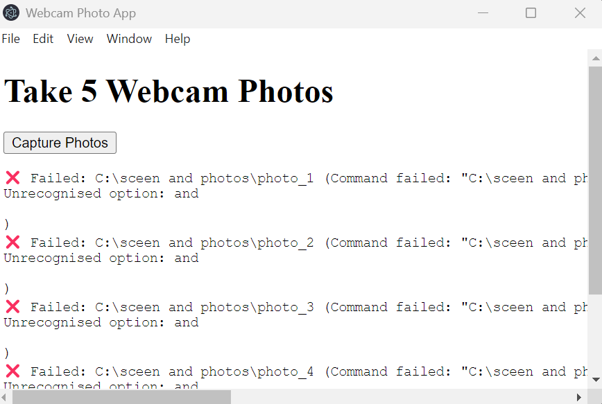Open the Help menu
This screenshot has width=602, height=404.
178,39
